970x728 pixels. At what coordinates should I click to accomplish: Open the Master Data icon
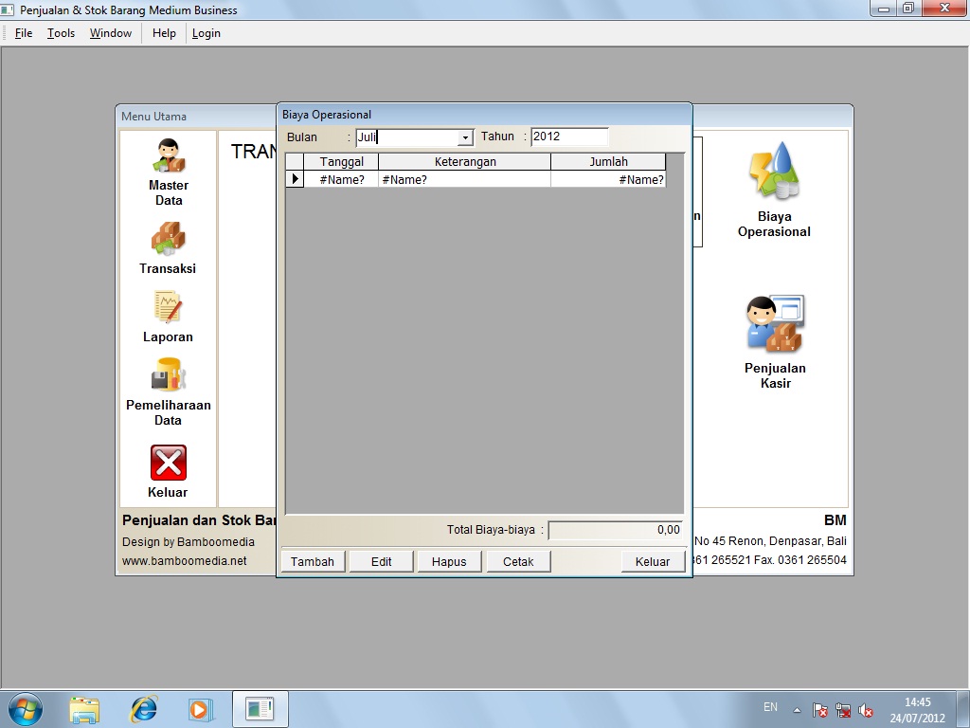pyautogui.click(x=169, y=155)
